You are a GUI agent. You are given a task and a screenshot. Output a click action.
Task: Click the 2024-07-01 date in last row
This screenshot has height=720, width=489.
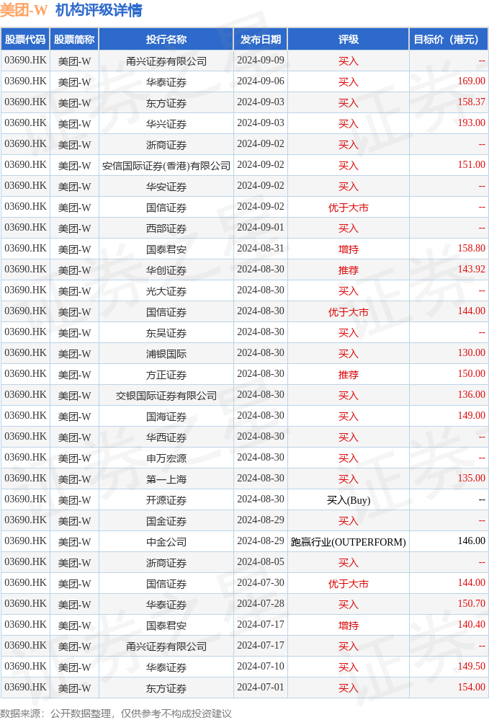(260, 688)
